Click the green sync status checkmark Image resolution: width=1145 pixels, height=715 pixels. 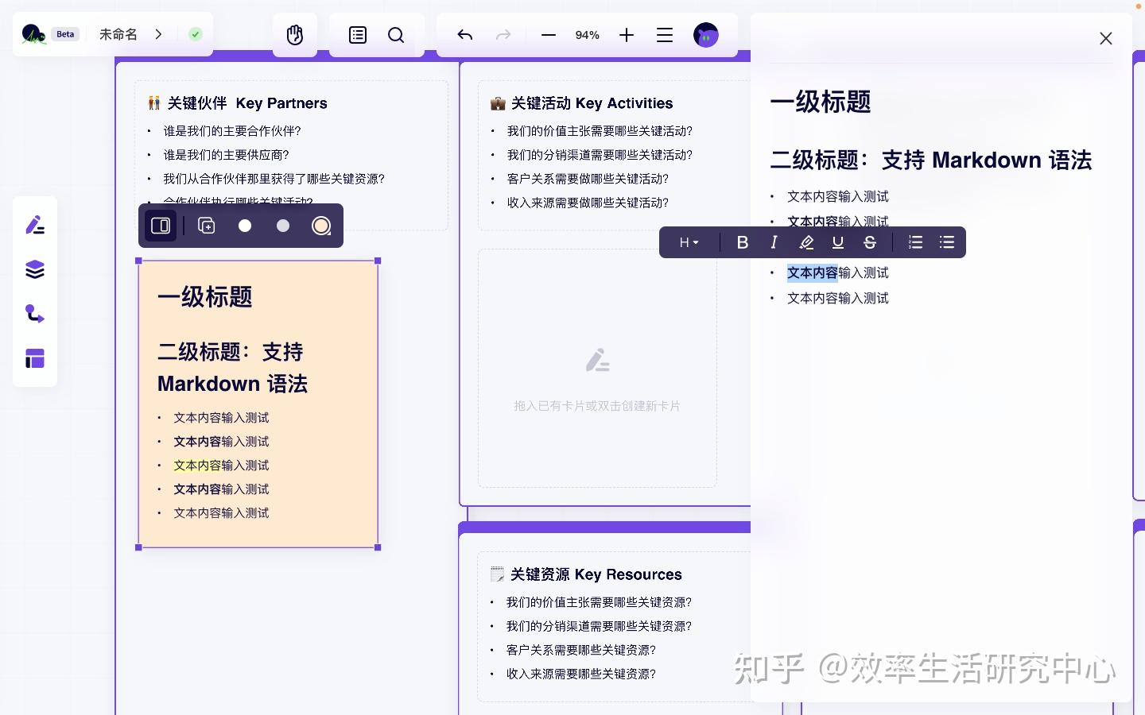195,34
